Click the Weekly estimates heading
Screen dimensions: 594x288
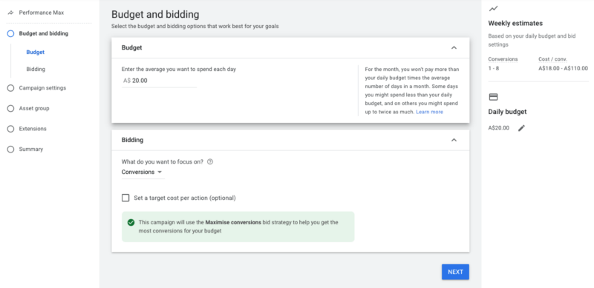pos(515,24)
